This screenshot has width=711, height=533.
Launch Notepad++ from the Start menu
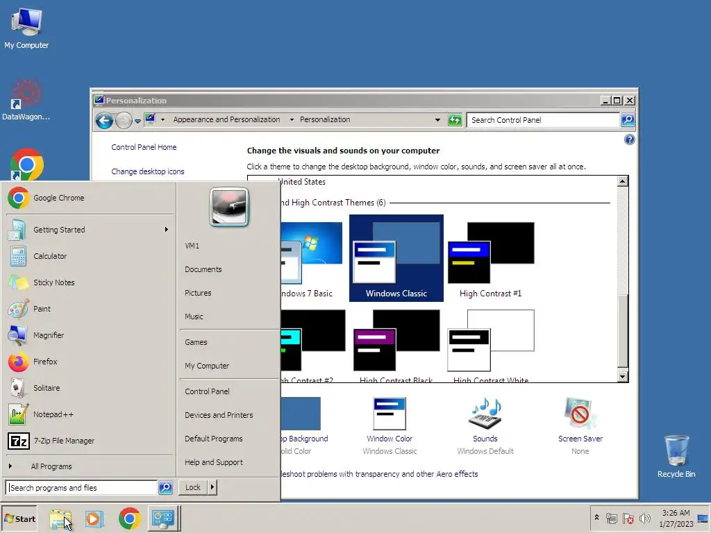coord(90,414)
